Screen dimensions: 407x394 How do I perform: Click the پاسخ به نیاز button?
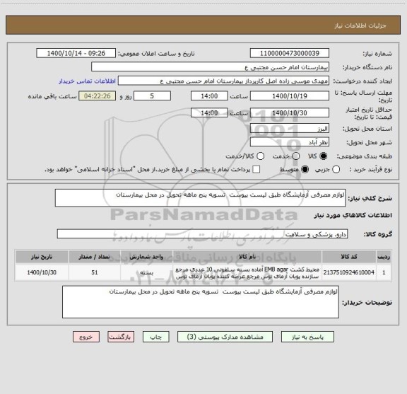pos(307,337)
